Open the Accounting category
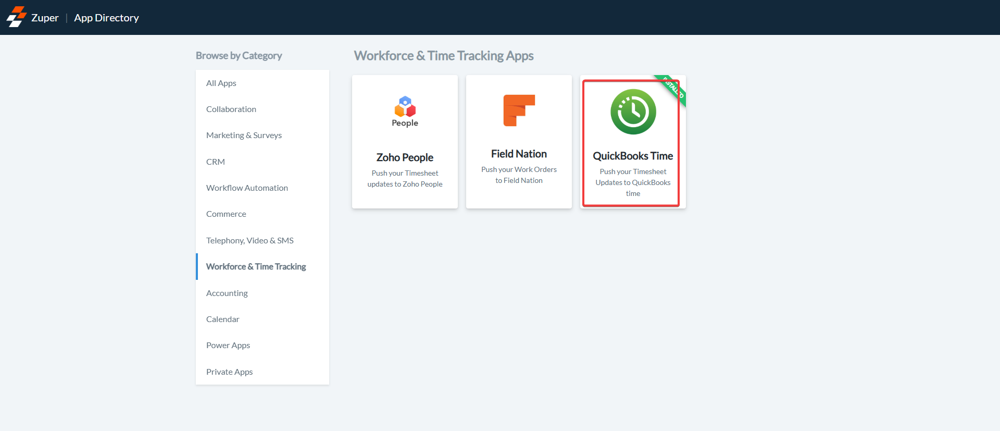 point(262,293)
